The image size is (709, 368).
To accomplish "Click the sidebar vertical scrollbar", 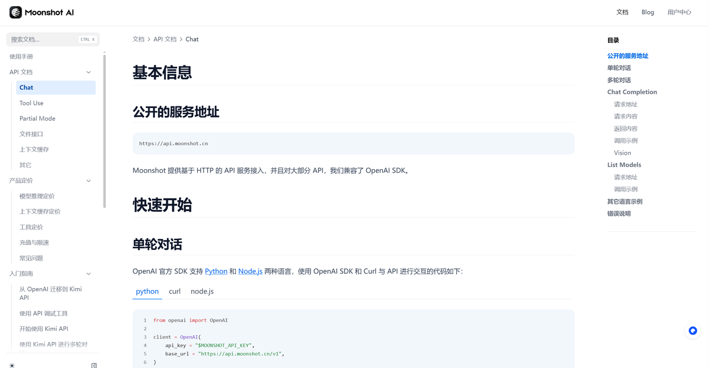I will (104, 131).
